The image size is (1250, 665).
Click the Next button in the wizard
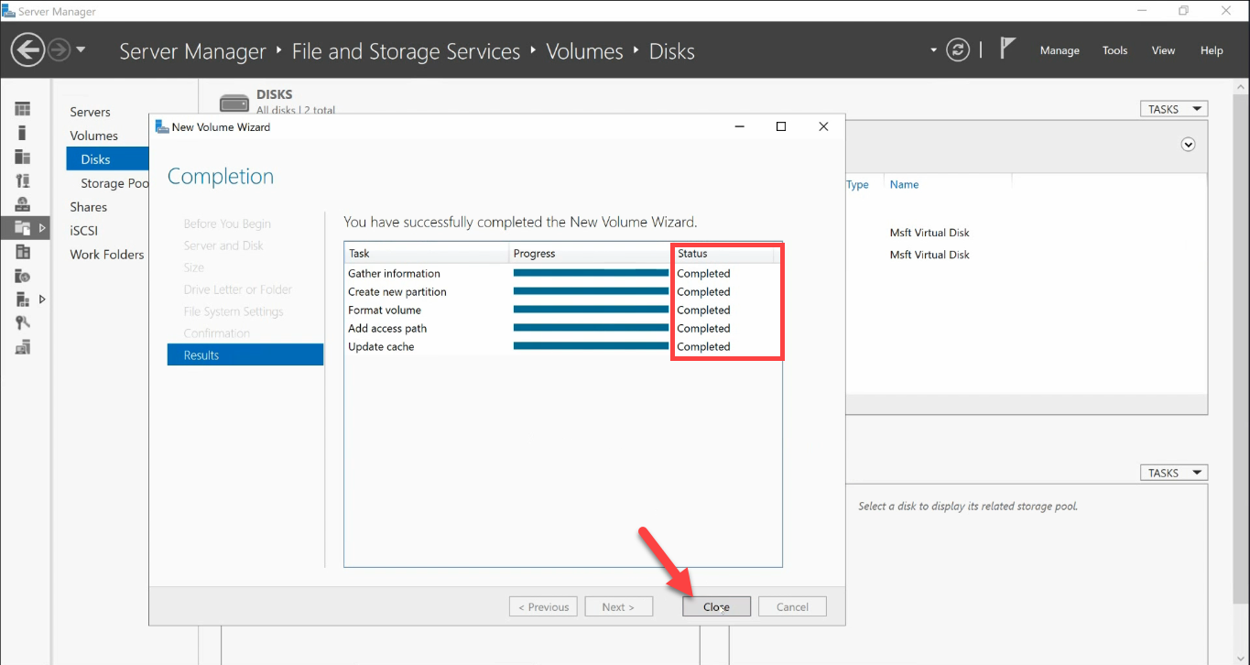click(x=618, y=606)
